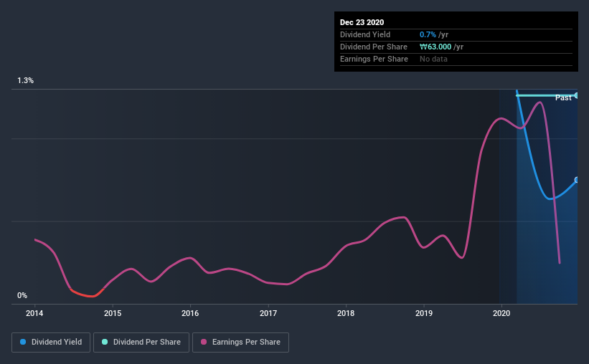This screenshot has height=364, width=589.
Task: Click the ₩63.000 dividend per share value
Action: (x=435, y=47)
